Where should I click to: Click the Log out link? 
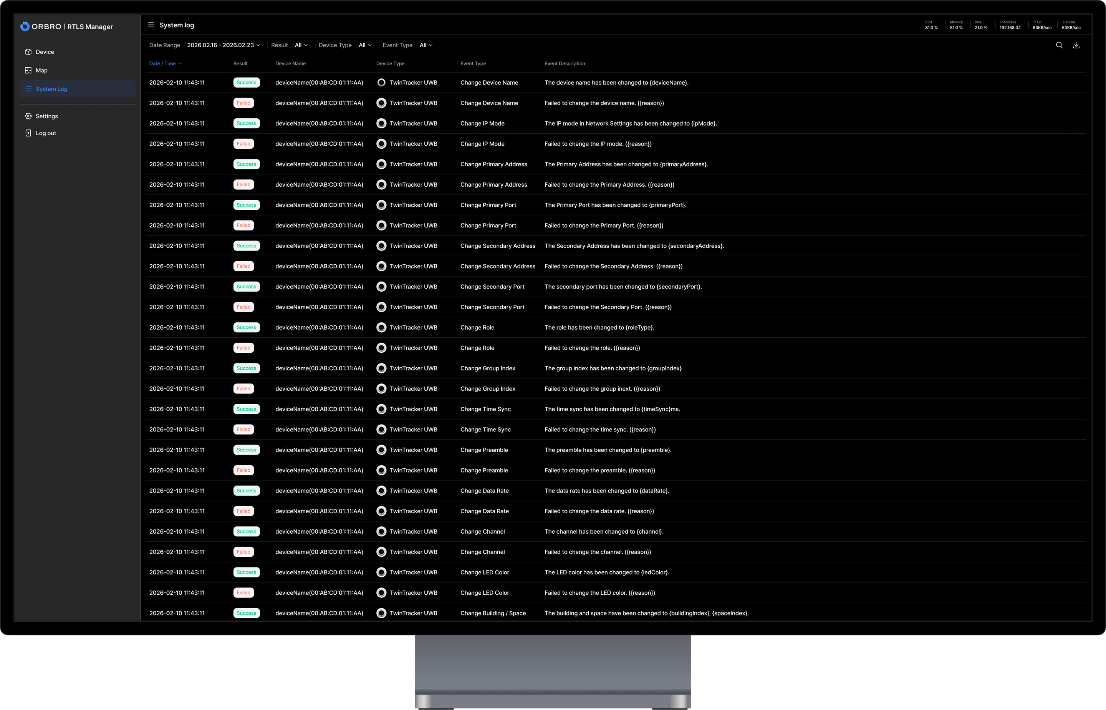coord(46,133)
